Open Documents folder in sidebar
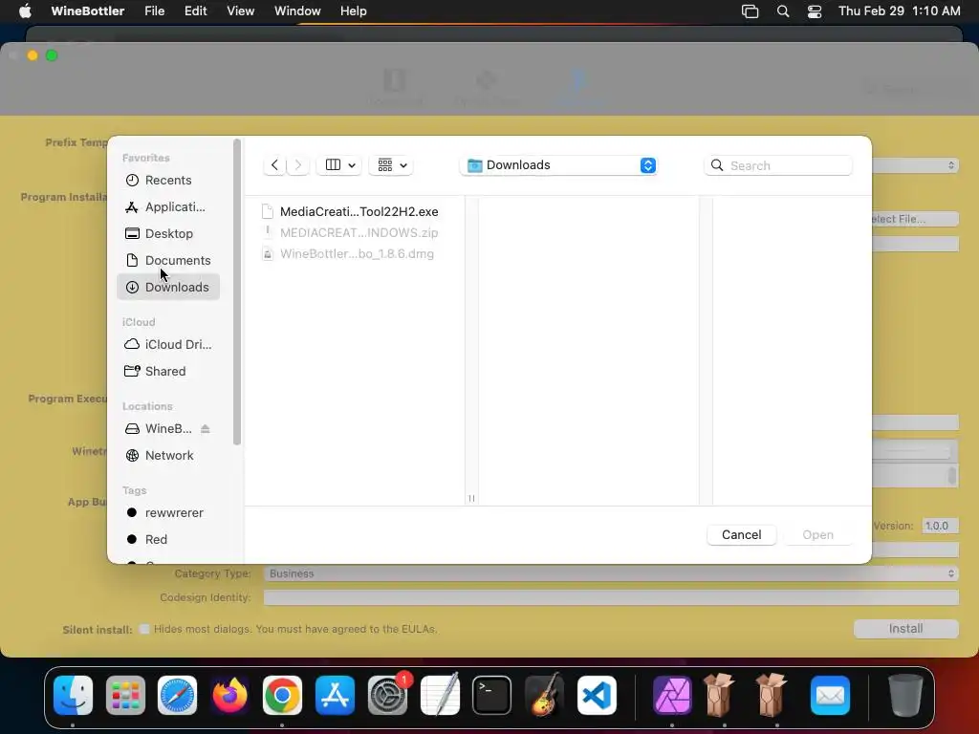Viewport: 979px width, 734px height. click(x=168, y=260)
